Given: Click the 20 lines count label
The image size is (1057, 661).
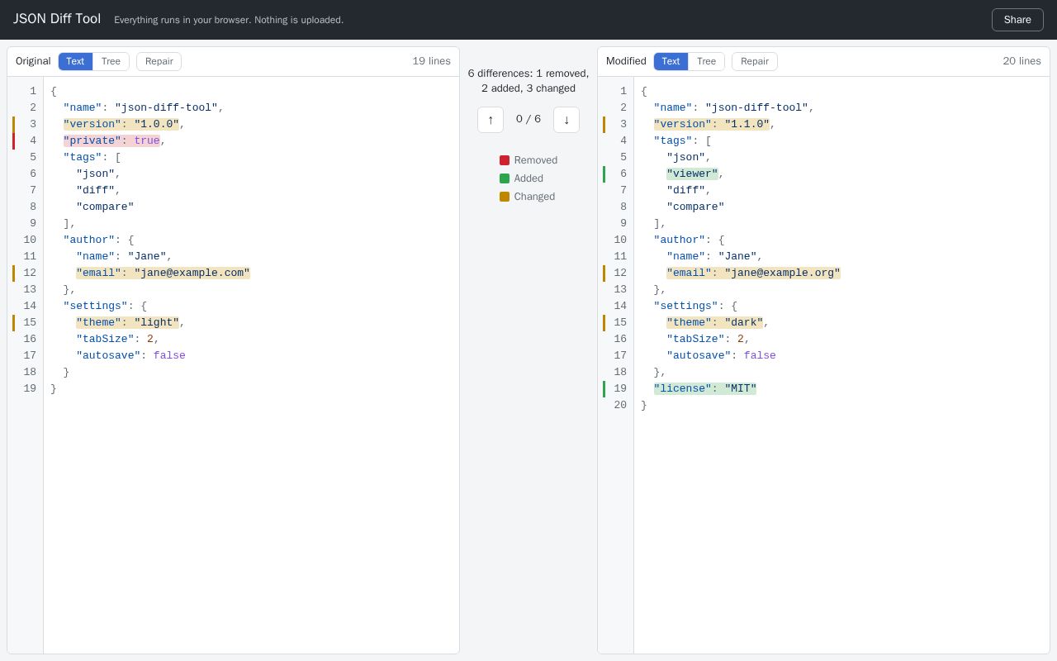Looking at the screenshot, I should coord(1022,61).
